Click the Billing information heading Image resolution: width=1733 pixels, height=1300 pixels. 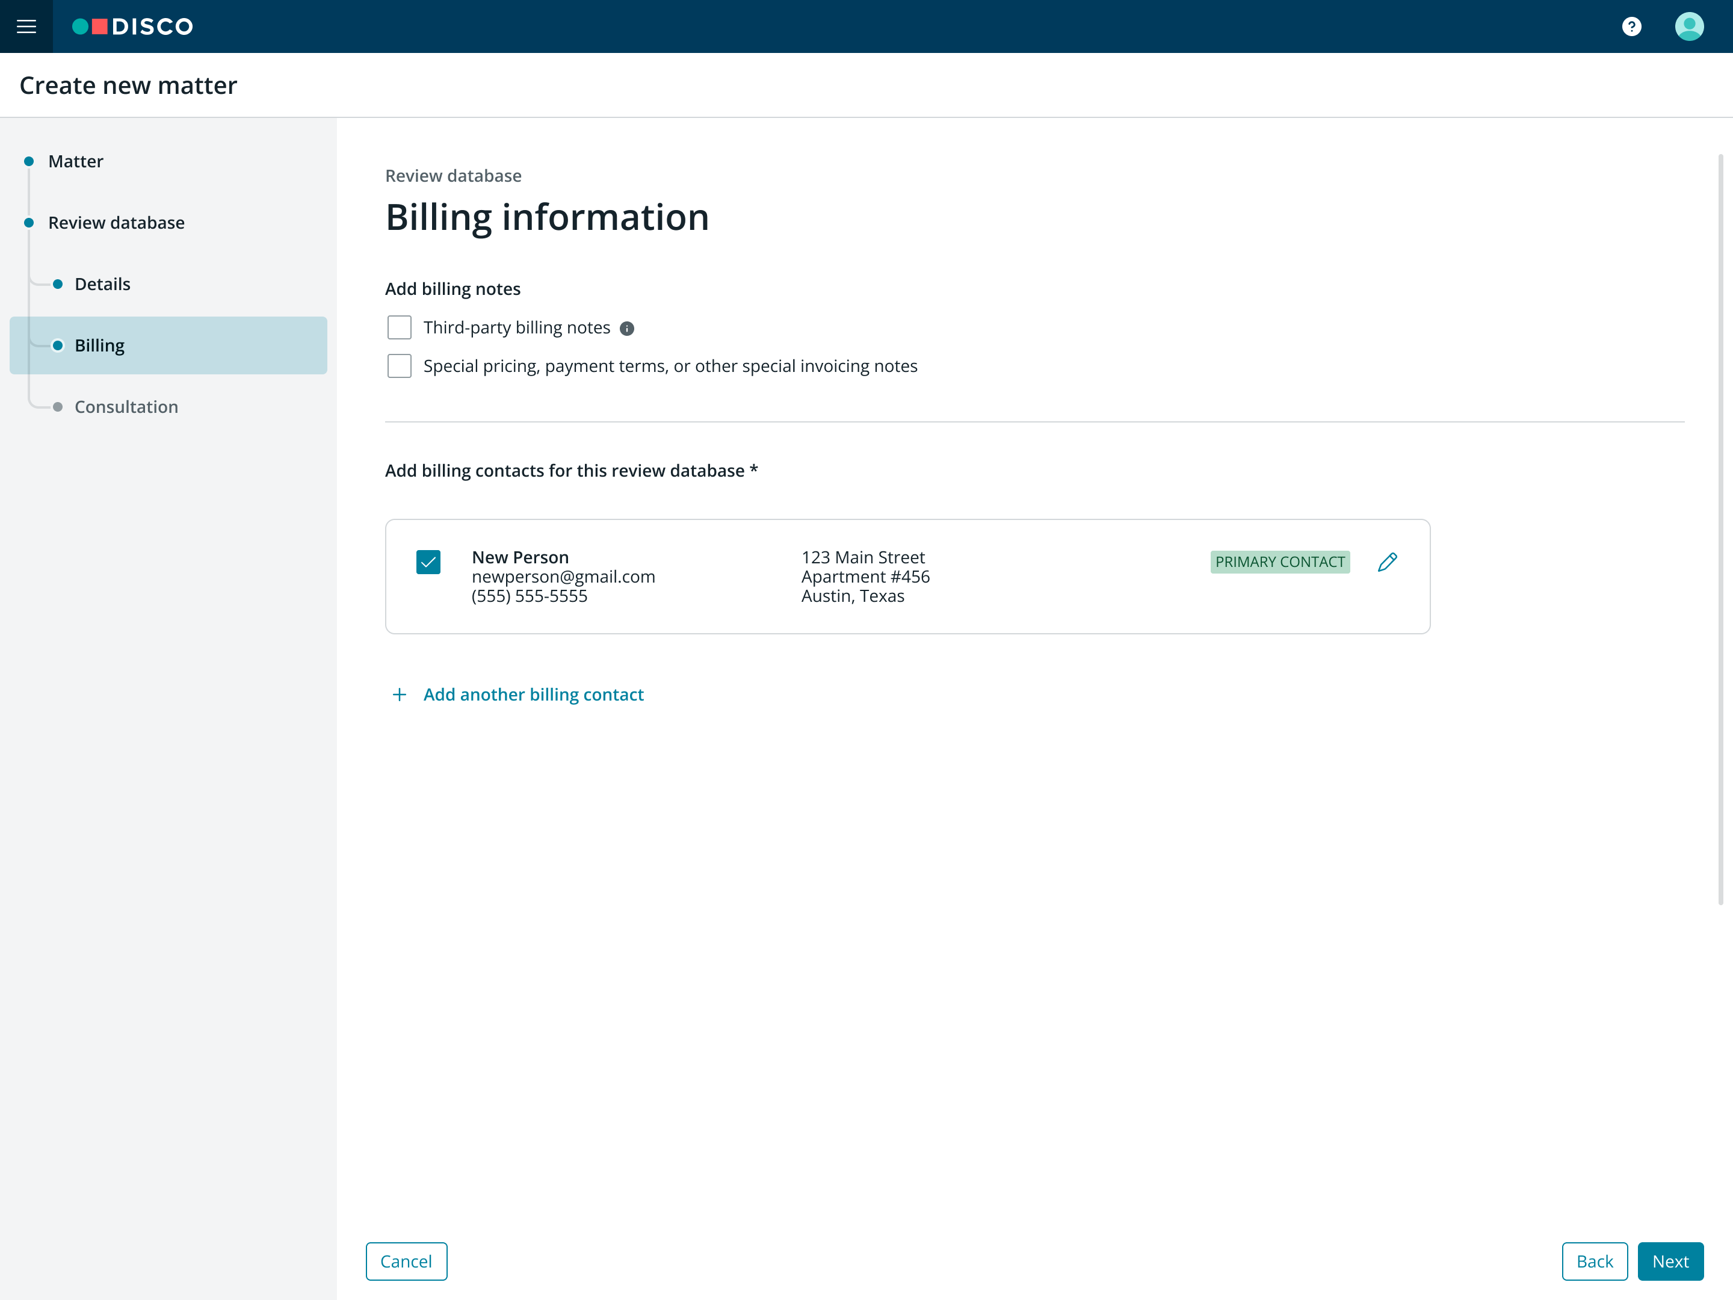(547, 217)
